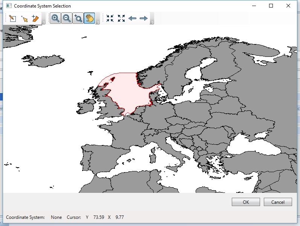The height and width of the screenshot is (226, 300).
Task: Select the edit sketch pencil tool
Action: click(13, 18)
